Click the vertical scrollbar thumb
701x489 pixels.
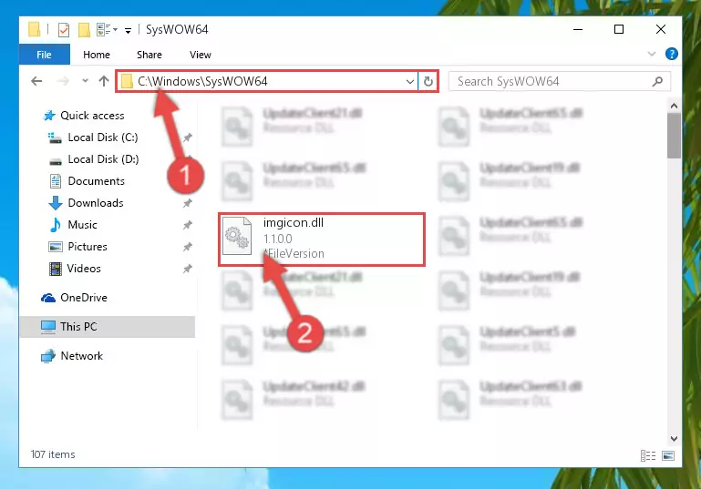[674, 136]
